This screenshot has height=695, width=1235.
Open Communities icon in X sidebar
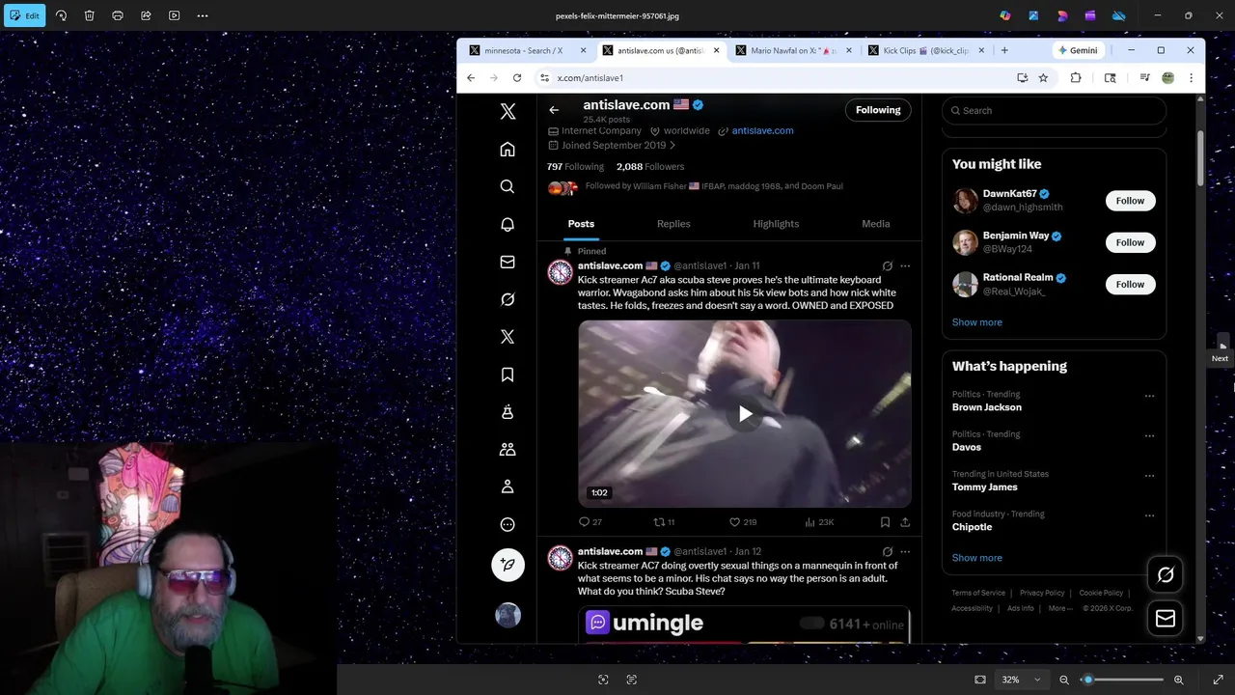[x=508, y=450]
